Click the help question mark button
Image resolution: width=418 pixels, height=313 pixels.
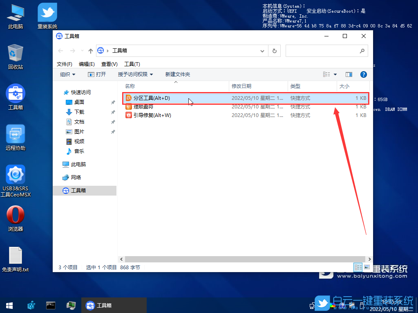point(363,74)
